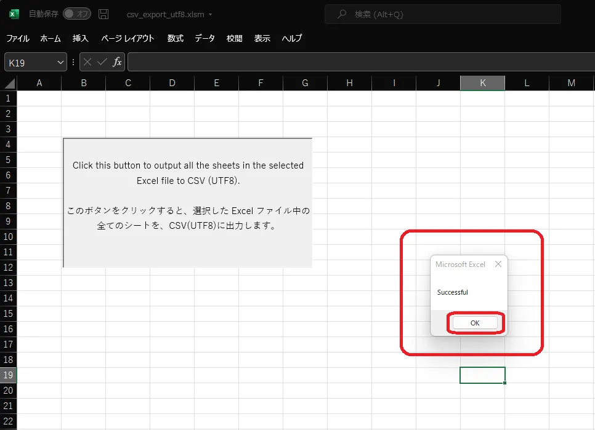Select the データ ribbon tab
Viewport: 595px width, 430px height.
205,38
